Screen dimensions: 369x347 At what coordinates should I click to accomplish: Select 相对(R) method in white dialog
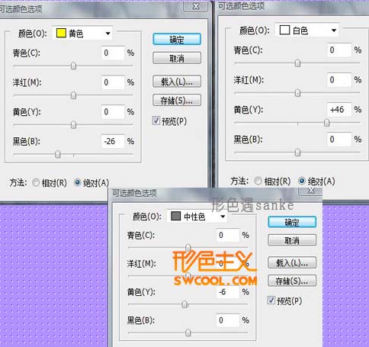tap(258, 181)
